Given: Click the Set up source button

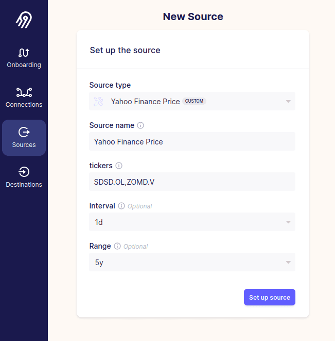Looking at the screenshot, I should pyautogui.click(x=270, y=297).
